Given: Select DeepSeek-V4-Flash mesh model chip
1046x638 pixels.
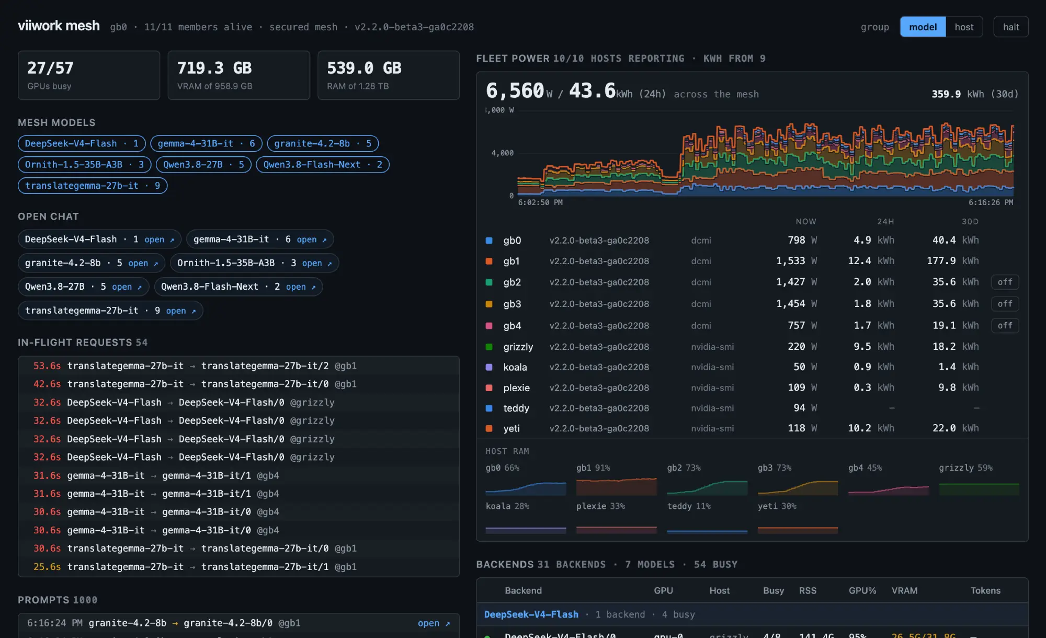Looking at the screenshot, I should [x=82, y=144].
